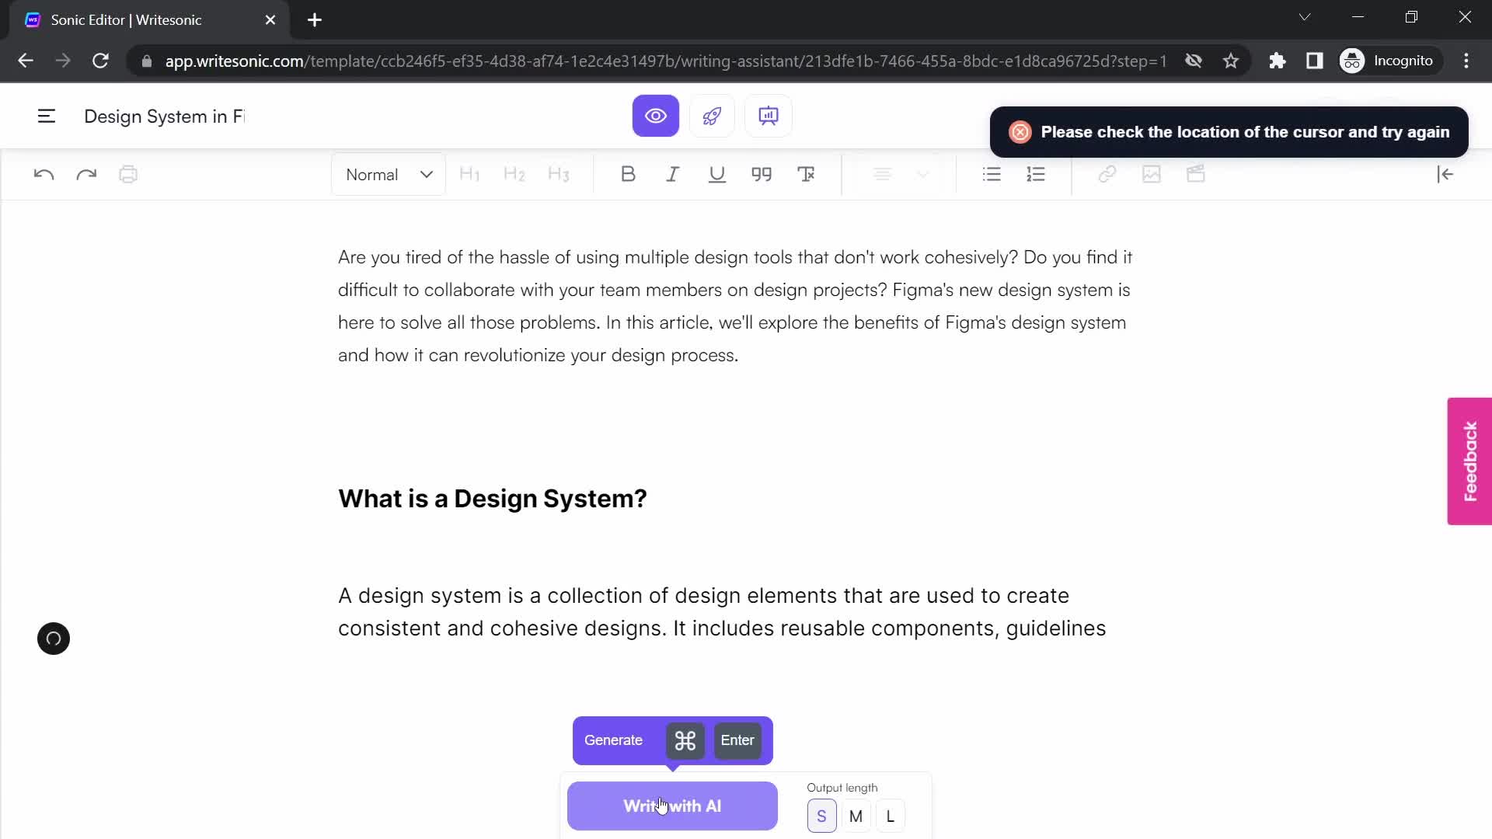The width and height of the screenshot is (1492, 839).
Task: Select output length M size
Action: click(856, 816)
